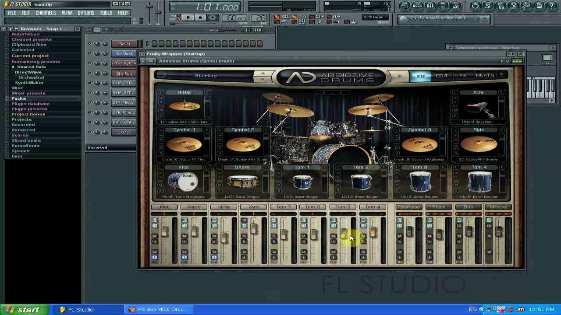Click the undo history toolbar icon
Image resolution: width=561 pixels, height=315 pixels.
pos(475,6)
